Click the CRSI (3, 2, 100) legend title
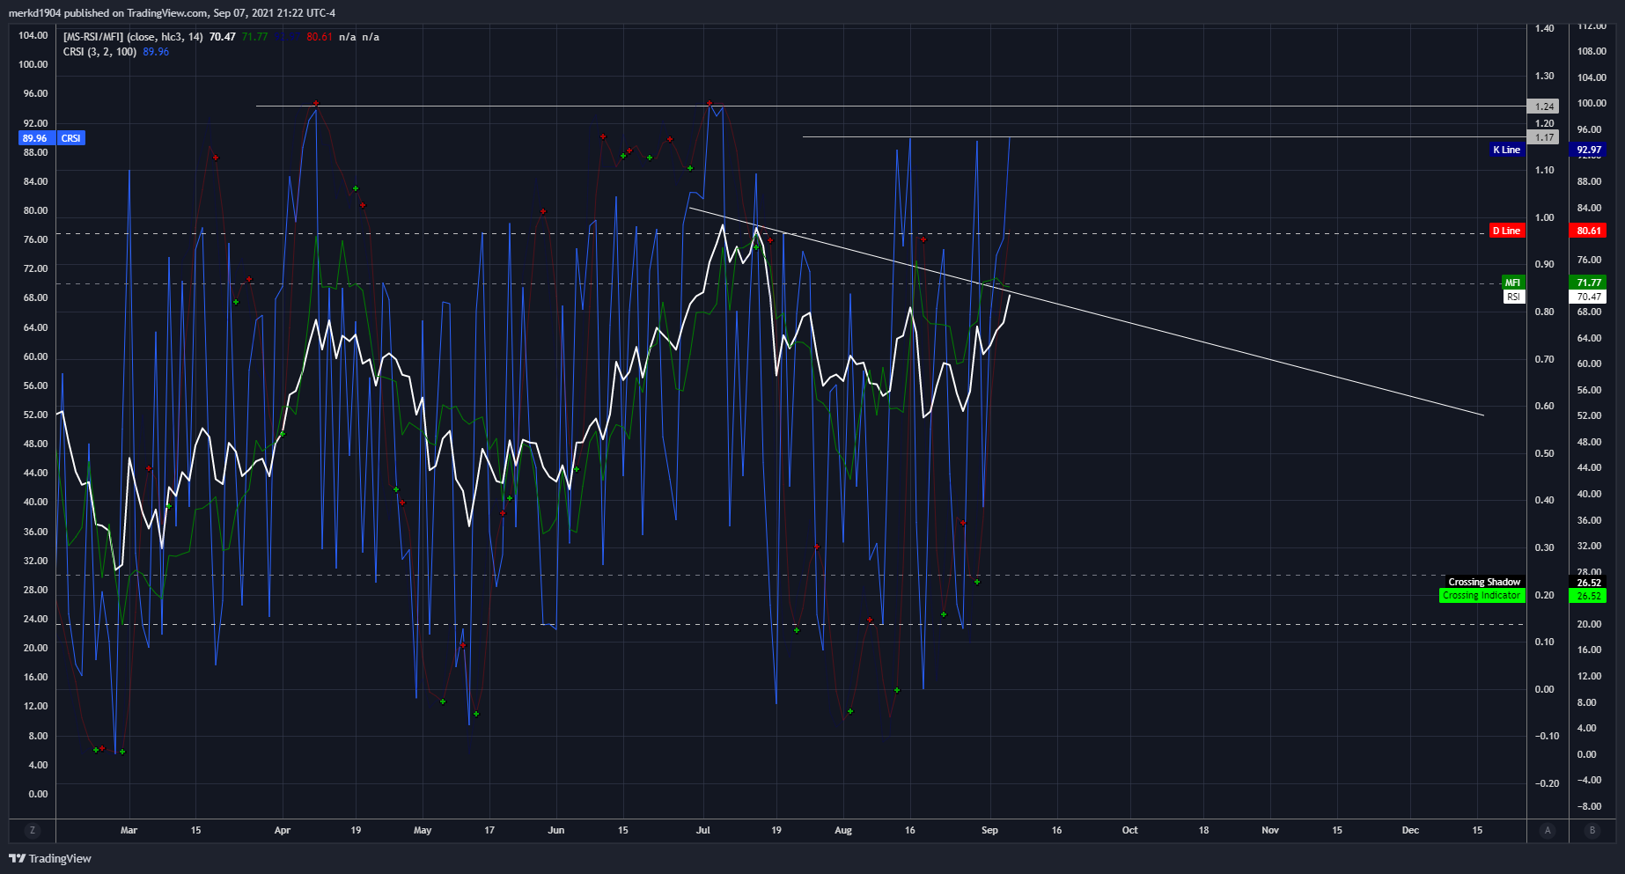This screenshot has height=874, width=1625. pyautogui.click(x=99, y=52)
